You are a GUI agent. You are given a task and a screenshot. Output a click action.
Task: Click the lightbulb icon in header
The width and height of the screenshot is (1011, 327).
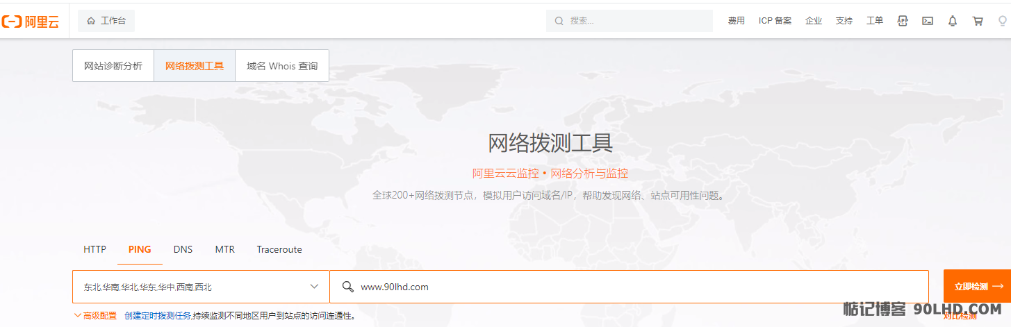tap(1003, 21)
